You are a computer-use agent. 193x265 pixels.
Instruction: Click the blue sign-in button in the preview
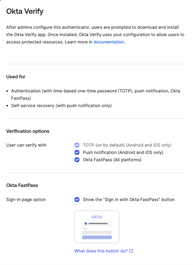click(97, 237)
